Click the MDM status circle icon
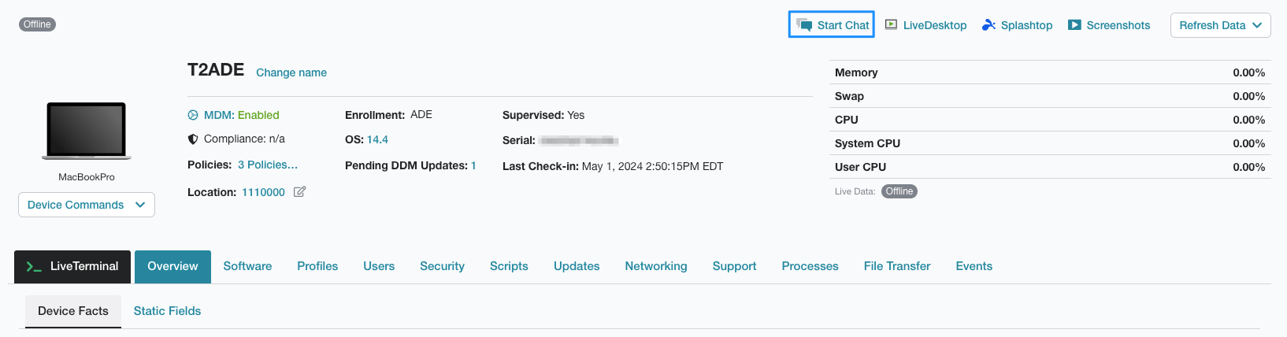The height and width of the screenshot is (337, 1287). 193,115
